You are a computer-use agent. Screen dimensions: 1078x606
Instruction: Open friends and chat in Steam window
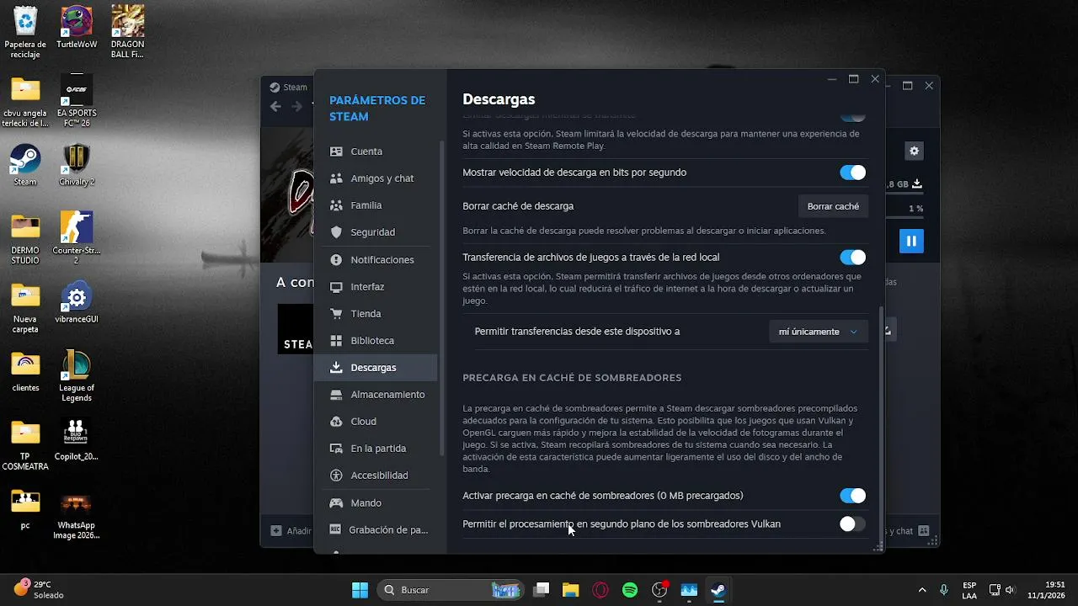point(910,531)
